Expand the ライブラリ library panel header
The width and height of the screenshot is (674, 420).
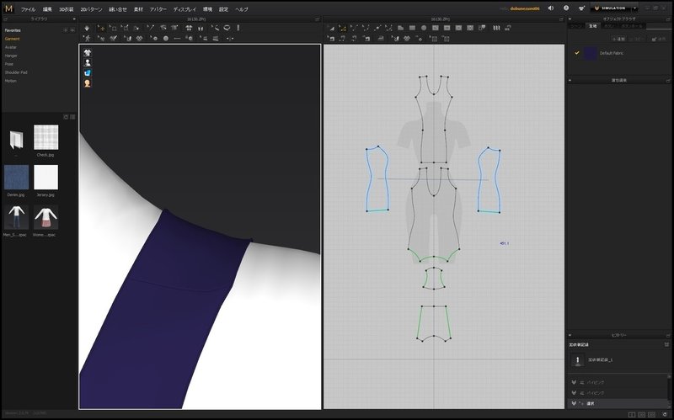(x=40, y=18)
